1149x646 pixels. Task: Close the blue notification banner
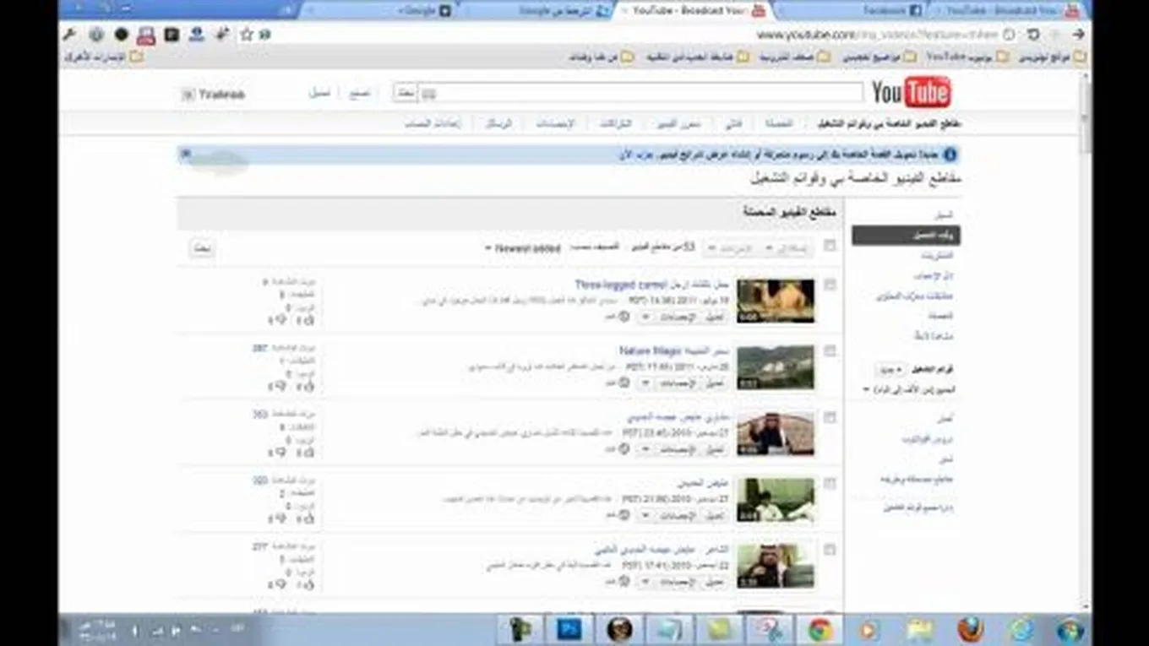[186, 154]
